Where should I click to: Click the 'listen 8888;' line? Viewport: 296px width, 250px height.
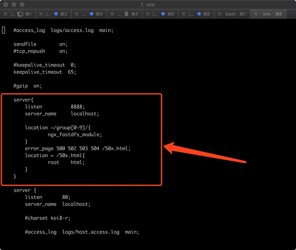pos(55,107)
